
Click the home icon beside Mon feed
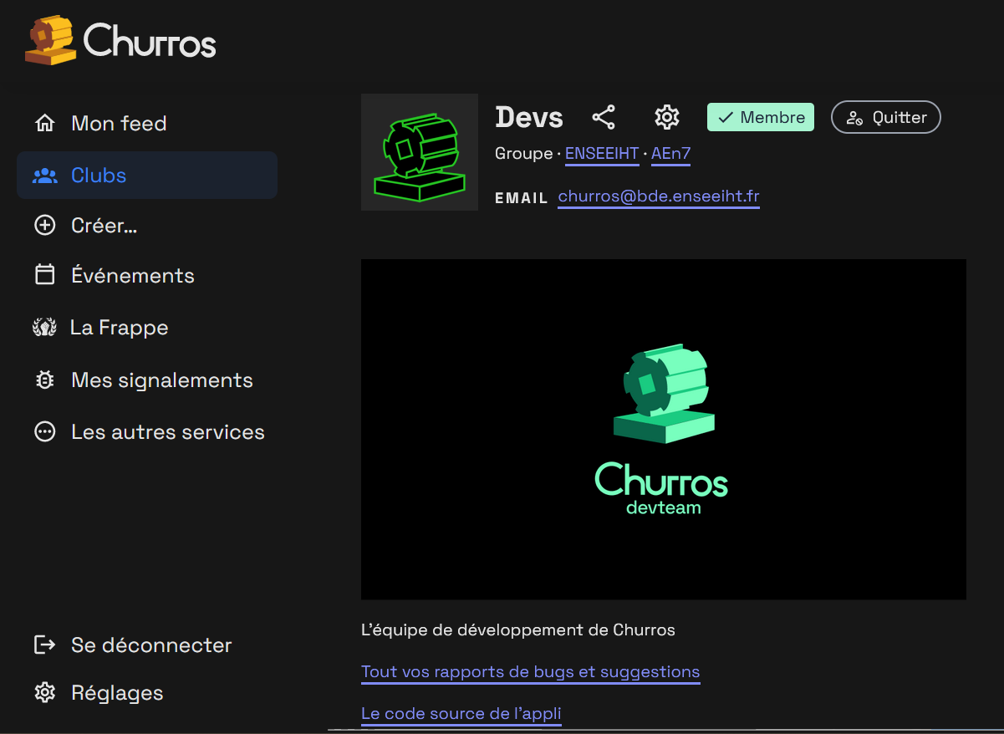44,124
